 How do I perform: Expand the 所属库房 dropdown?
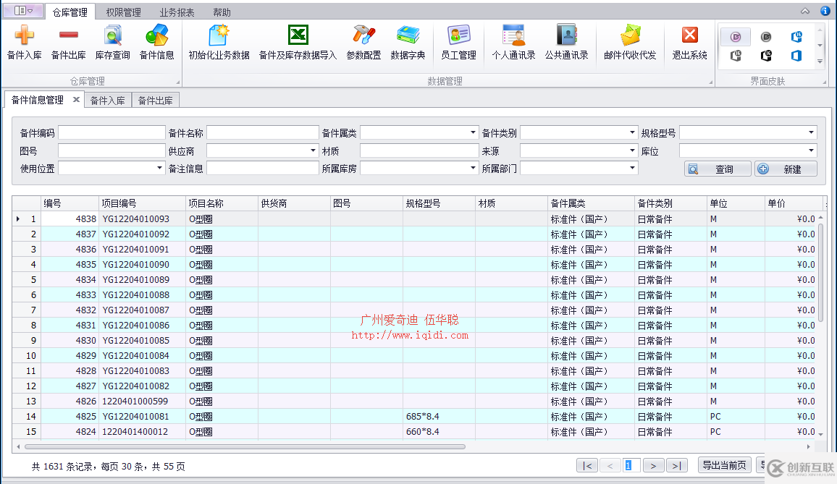tap(473, 169)
